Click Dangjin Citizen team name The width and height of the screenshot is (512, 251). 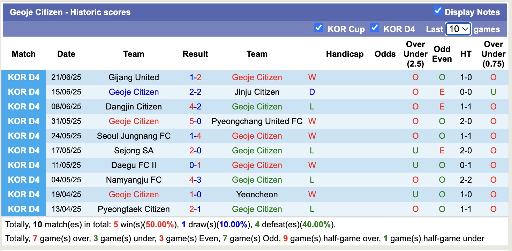134,107
